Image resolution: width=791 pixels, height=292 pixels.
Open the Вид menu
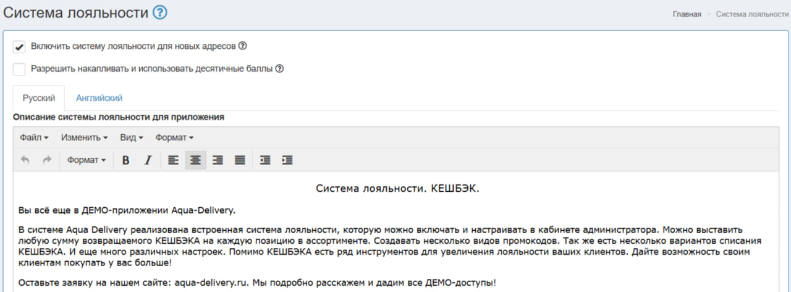tap(132, 137)
